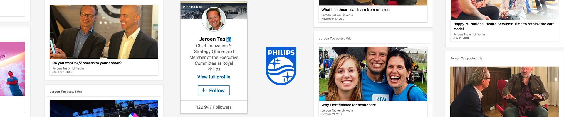Click "Jeroen Tas posted this" above the stage thumbnail
The height and width of the screenshot is (117, 564).
[x=66, y=92]
